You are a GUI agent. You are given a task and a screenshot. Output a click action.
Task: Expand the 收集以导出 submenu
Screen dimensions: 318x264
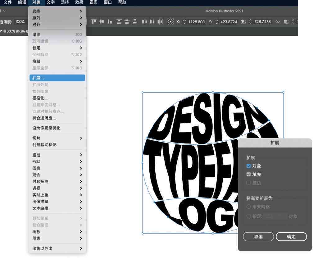[x=57, y=248]
